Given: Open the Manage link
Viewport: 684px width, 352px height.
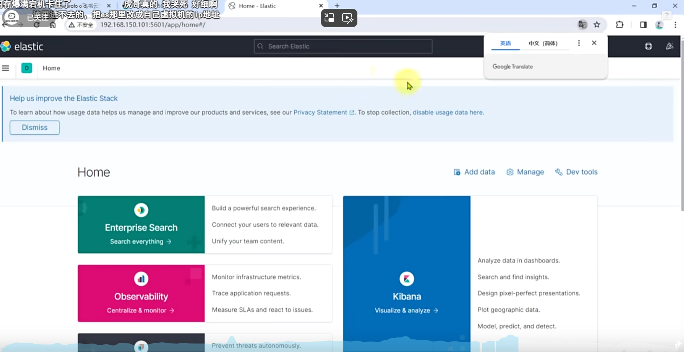Looking at the screenshot, I should point(525,172).
